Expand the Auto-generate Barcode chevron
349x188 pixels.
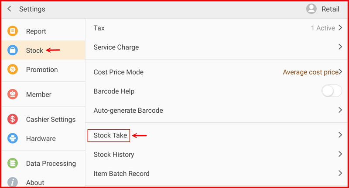point(340,111)
